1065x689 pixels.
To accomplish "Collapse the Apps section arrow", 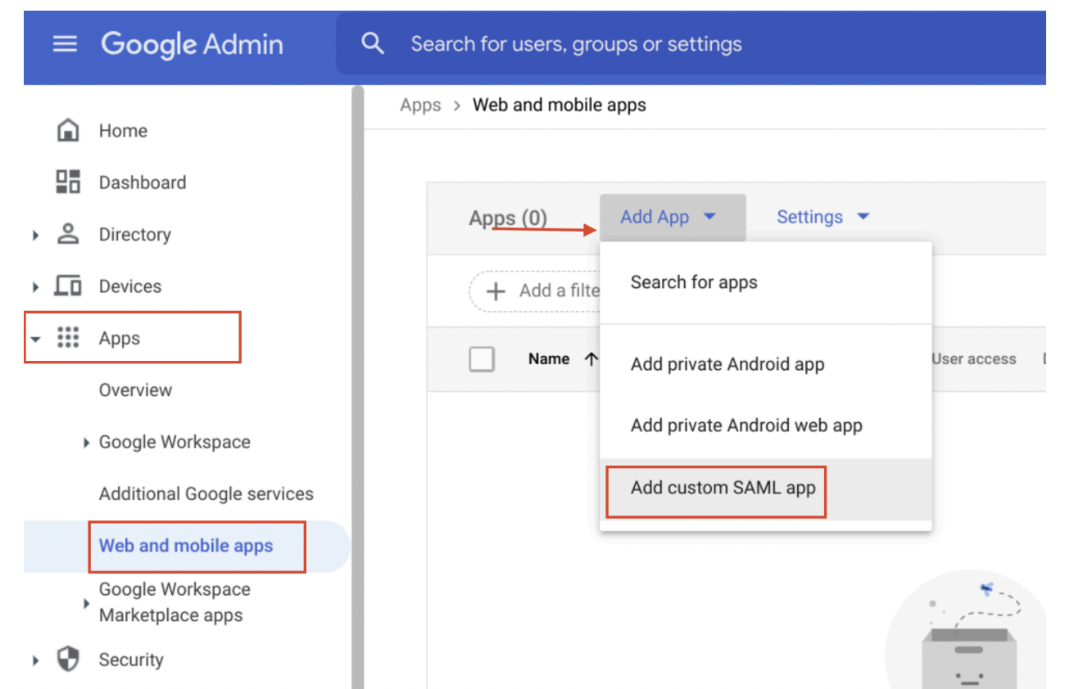I will pos(35,339).
